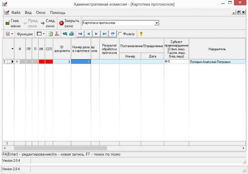Go to the next record
The image size is (248, 174).
pyautogui.click(x=96, y=34)
